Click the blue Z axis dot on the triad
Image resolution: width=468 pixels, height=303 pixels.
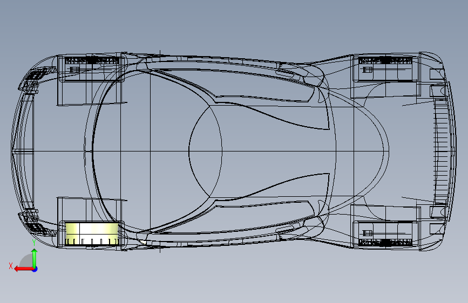point(35,269)
